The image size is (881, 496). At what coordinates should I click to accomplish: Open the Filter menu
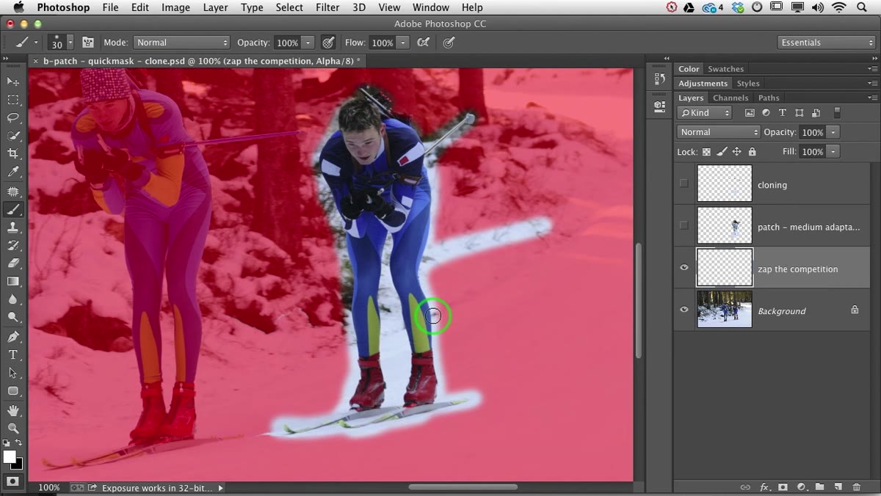pos(327,7)
